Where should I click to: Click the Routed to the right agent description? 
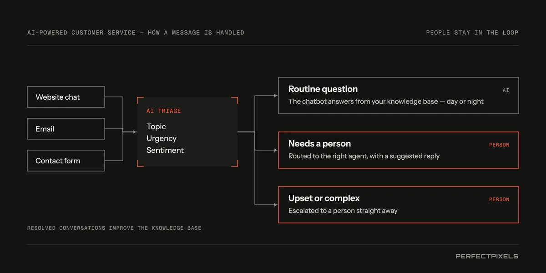click(x=364, y=156)
